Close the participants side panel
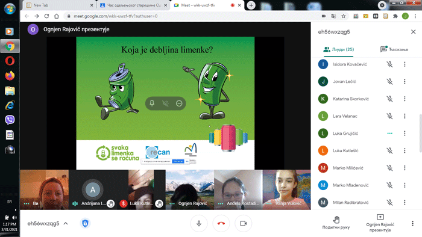Image resolution: width=422 pixels, height=237 pixels. click(414, 32)
